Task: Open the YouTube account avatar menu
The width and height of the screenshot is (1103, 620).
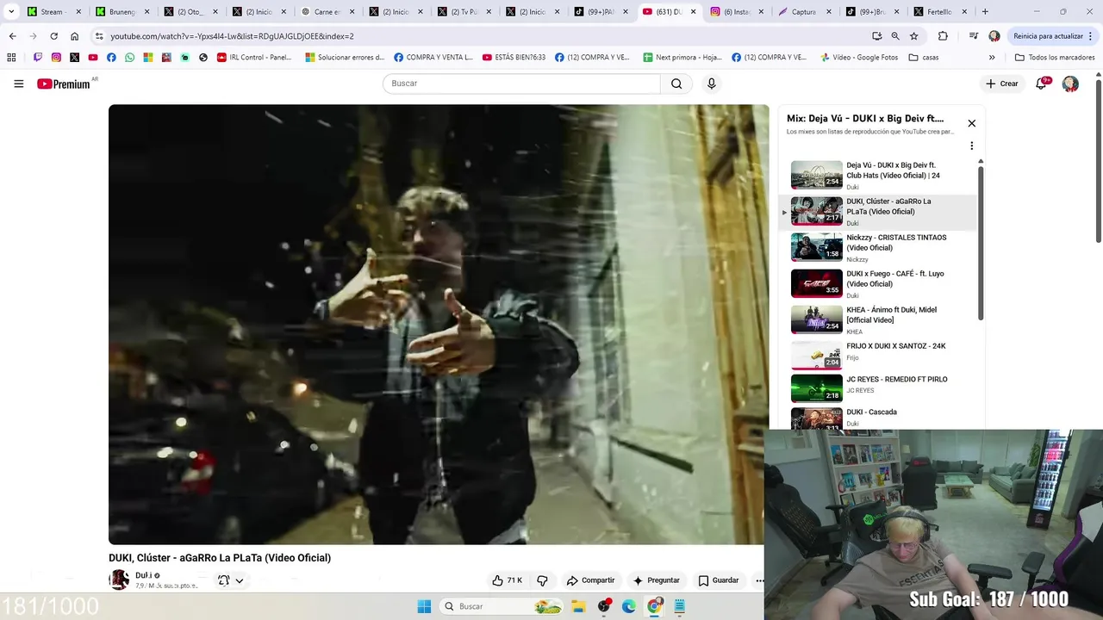Action: point(1070,84)
